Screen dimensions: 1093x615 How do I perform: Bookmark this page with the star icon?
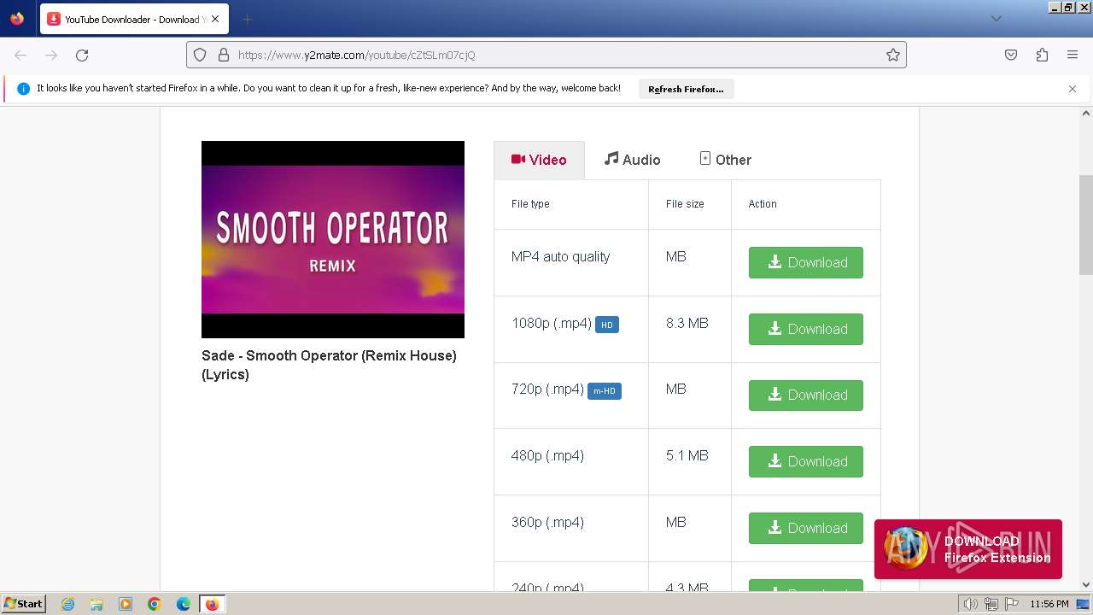tap(893, 55)
